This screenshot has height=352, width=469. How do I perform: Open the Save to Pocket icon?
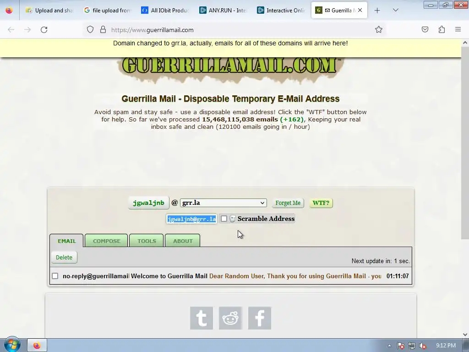coord(425,30)
